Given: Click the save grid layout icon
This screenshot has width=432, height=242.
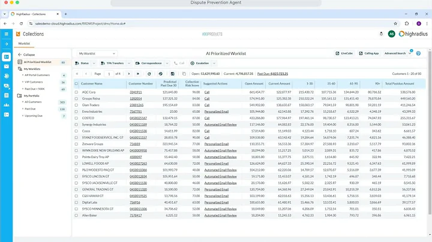Looking at the screenshot, I should coord(172,74).
